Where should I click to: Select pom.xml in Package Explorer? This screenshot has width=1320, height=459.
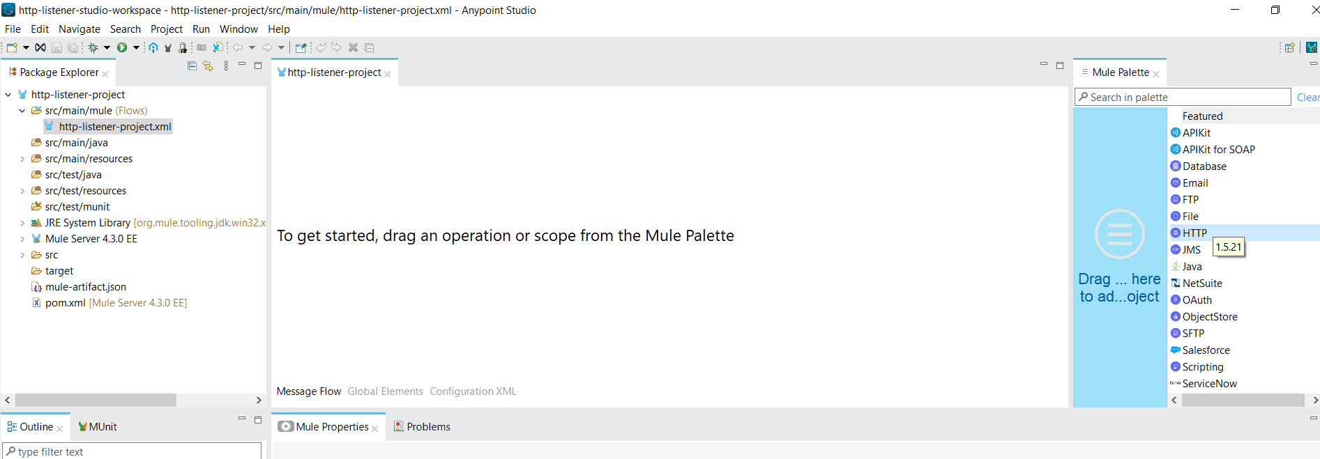(x=65, y=303)
